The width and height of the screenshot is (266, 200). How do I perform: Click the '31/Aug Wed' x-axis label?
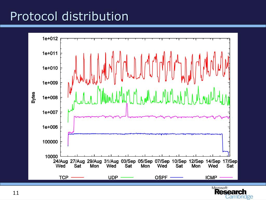(x=111, y=164)
